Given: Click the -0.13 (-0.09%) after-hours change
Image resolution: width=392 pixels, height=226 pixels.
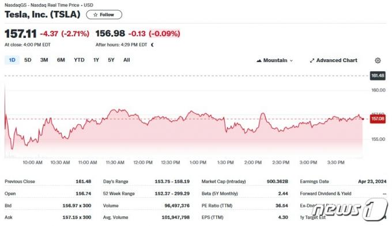Looking at the screenshot, I should point(154,34).
